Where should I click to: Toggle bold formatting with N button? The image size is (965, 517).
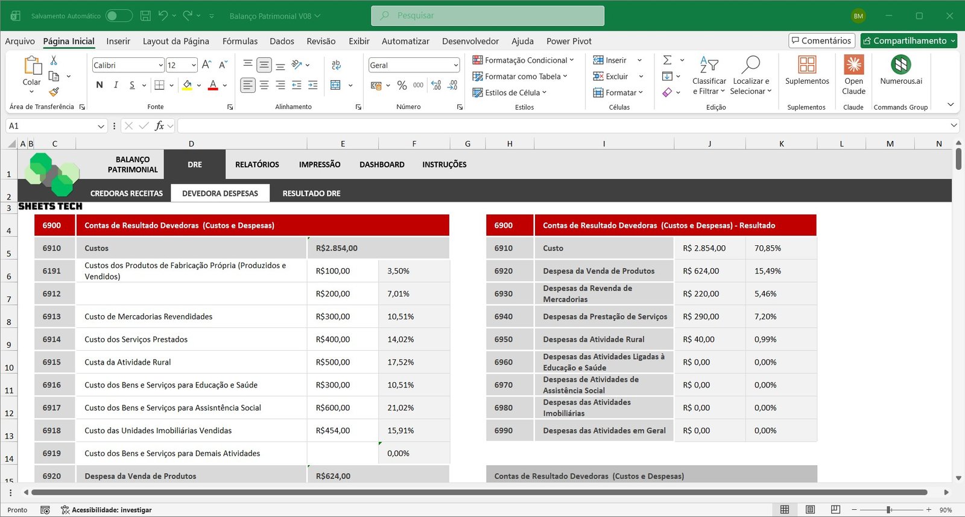click(x=100, y=86)
